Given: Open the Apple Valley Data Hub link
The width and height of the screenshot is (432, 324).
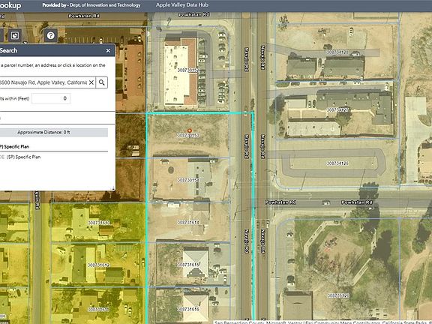Looking at the screenshot, I should [182, 5].
